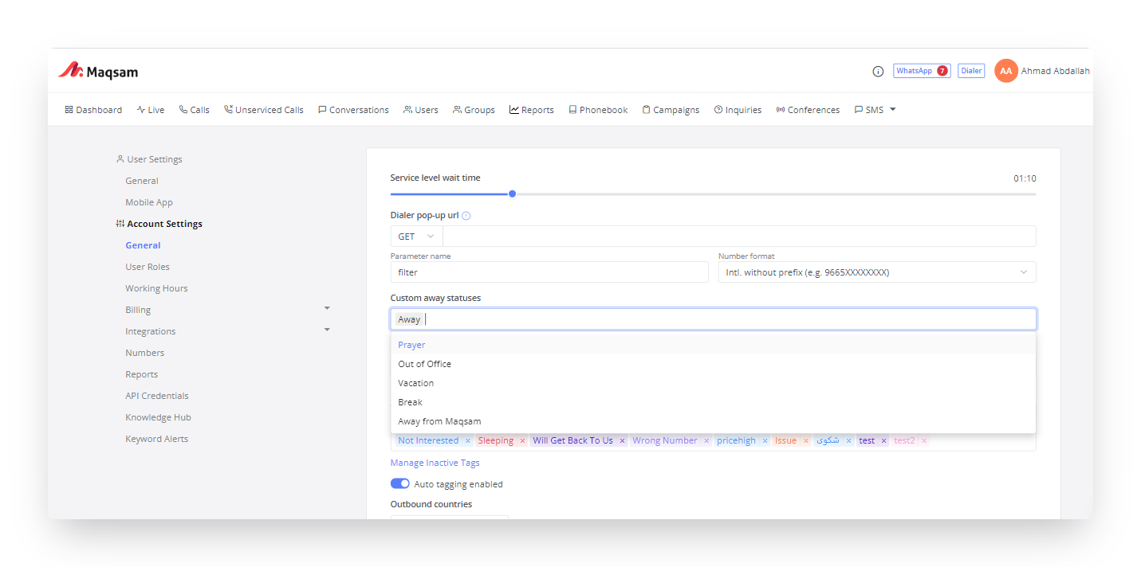Open API Credentials
The height and width of the screenshot is (567, 1141).
pos(157,396)
